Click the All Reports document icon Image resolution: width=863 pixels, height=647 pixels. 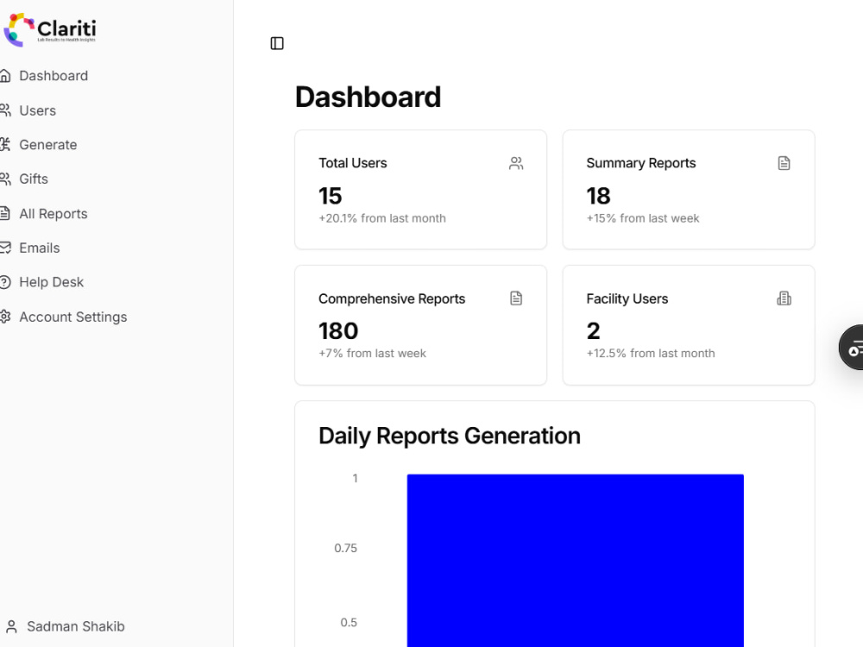pyautogui.click(x=9, y=213)
